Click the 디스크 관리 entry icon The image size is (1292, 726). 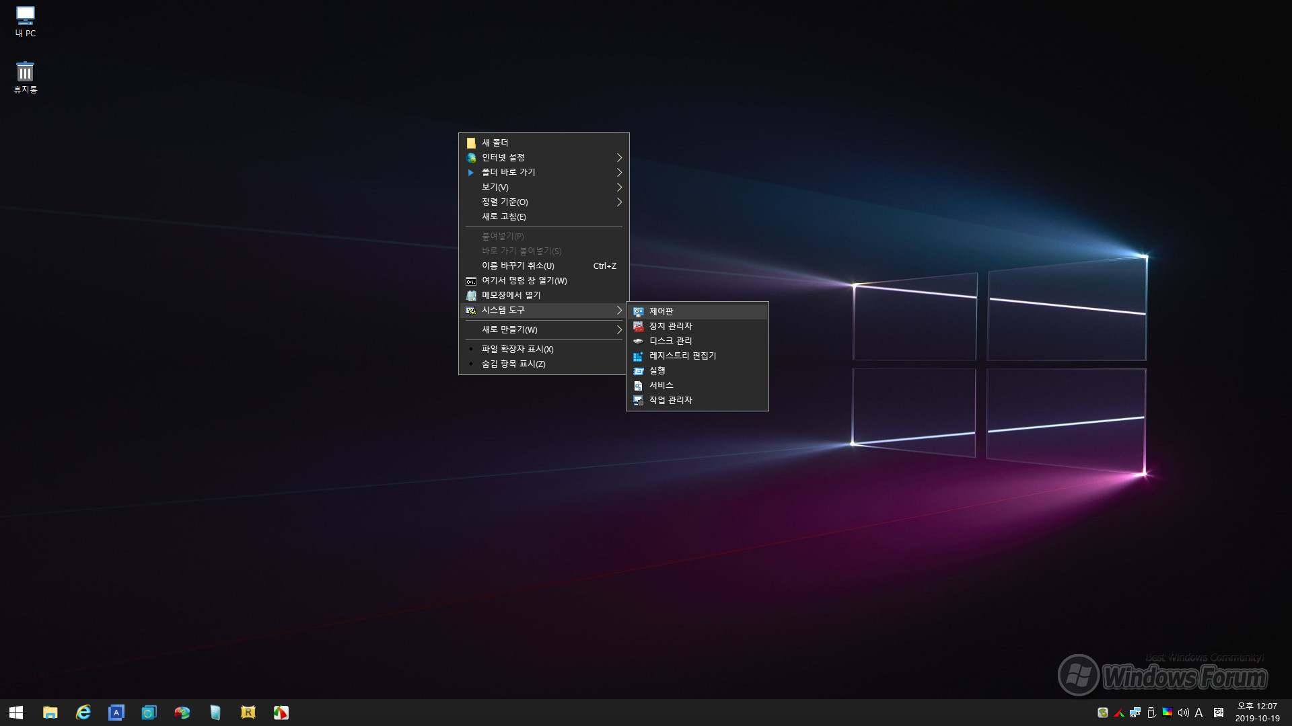pos(639,341)
